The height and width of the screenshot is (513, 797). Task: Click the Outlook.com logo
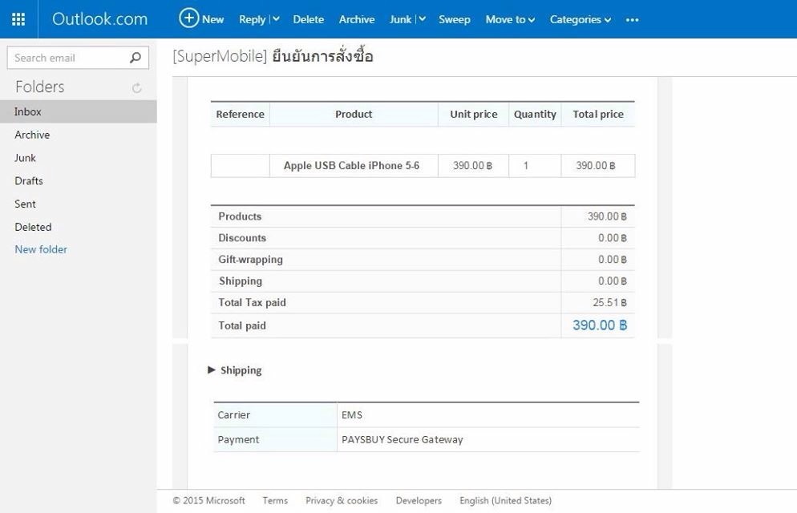[99, 18]
